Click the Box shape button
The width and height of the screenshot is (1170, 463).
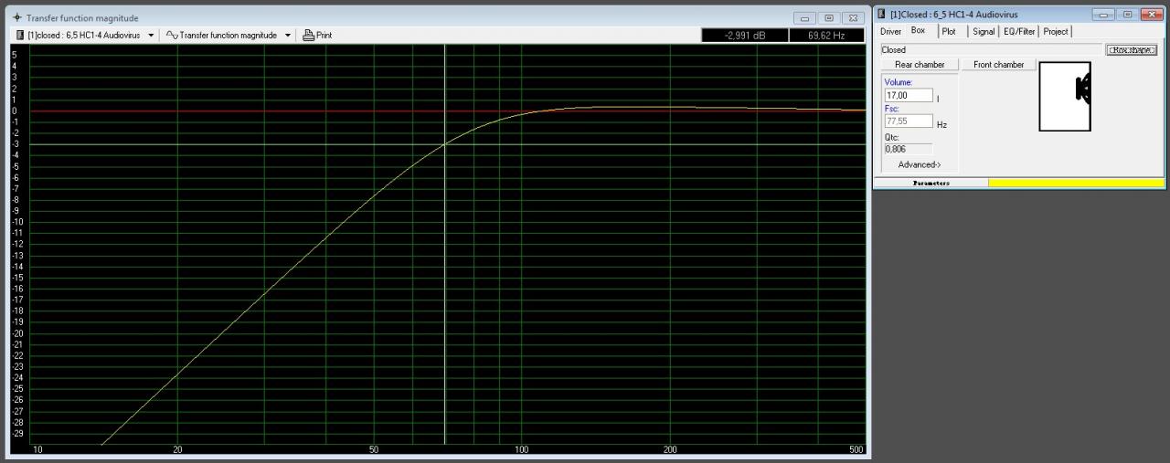(x=1131, y=50)
